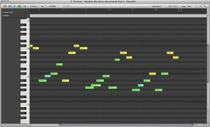The height and width of the screenshot is (127, 210).
Task: Expand the Marker track disclosure triangle
Action: (3, 15)
